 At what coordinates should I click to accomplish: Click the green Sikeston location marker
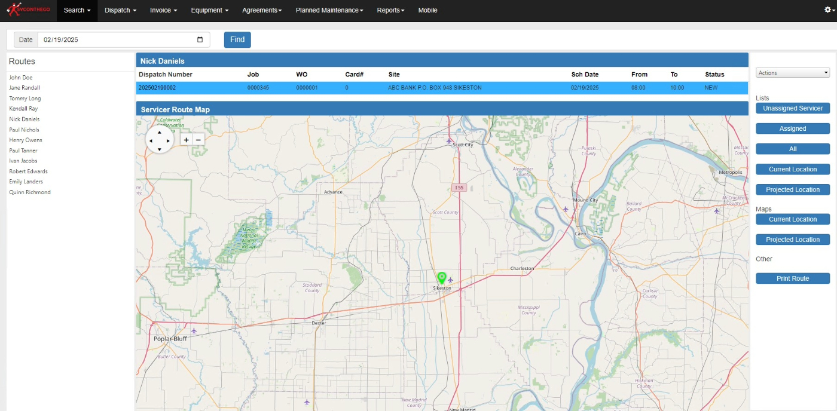[x=442, y=278]
